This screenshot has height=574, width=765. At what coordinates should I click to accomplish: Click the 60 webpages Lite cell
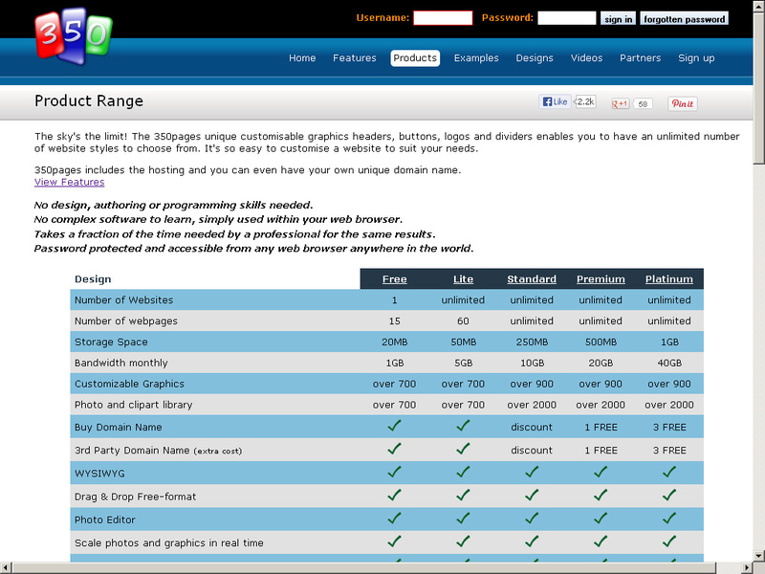point(463,321)
